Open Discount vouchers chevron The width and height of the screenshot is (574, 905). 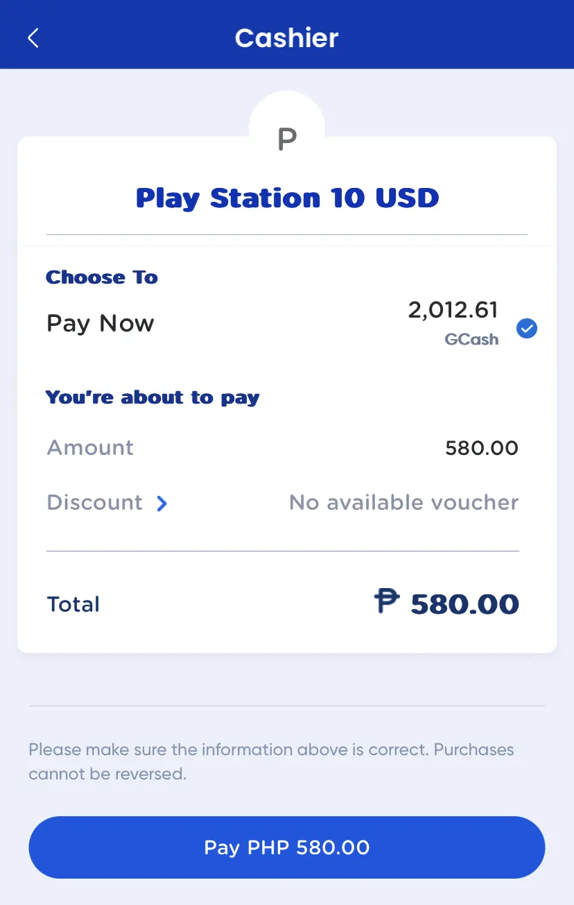coord(162,503)
